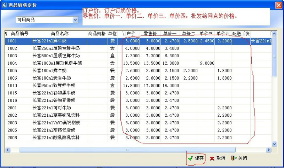Click 单位 cell 盒 in row 1004
Viewport: 284px width, 168px height.
click(112, 63)
